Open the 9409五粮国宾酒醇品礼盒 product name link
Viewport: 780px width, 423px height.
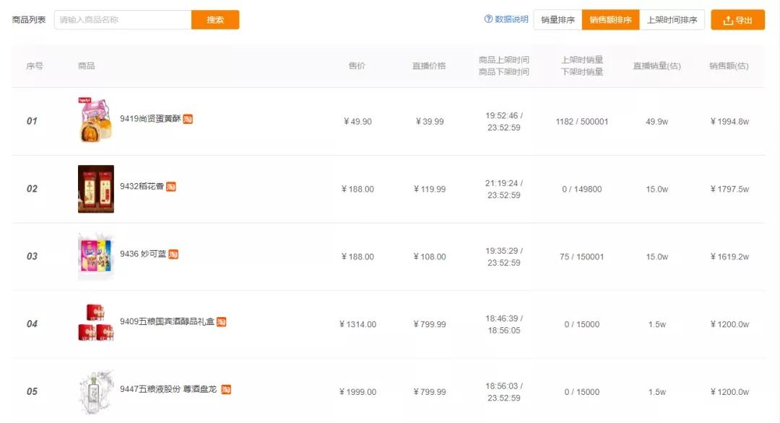pyautogui.click(x=167, y=321)
